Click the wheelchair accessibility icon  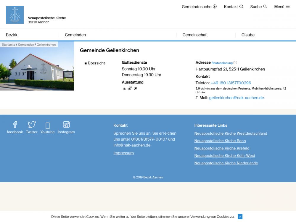coord(124,88)
